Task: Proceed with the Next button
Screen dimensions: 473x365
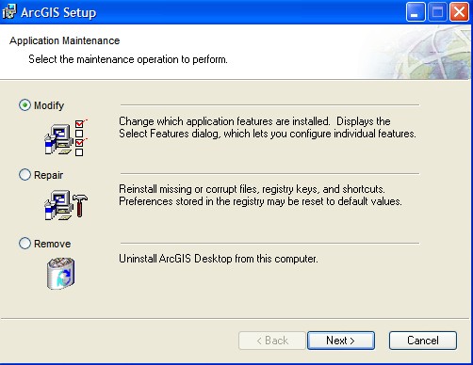Action: (x=341, y=341)
